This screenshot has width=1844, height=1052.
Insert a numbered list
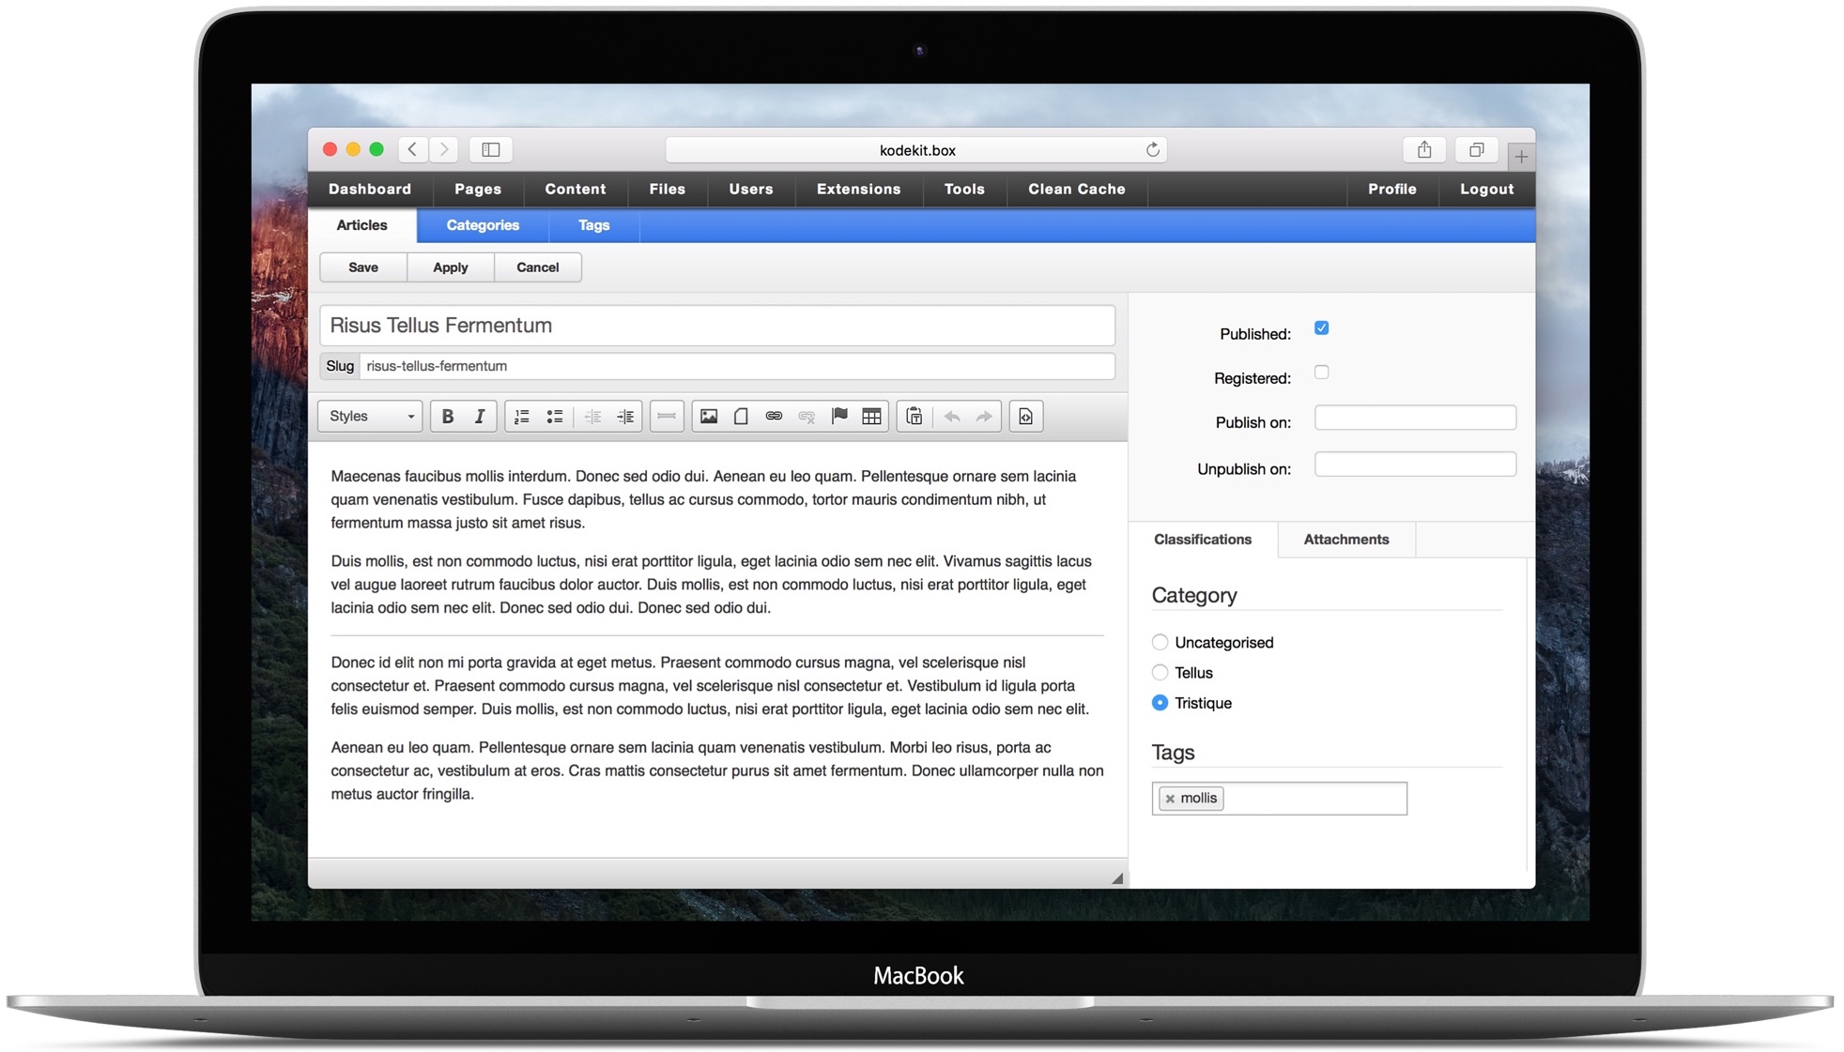[x=522, y=417]
